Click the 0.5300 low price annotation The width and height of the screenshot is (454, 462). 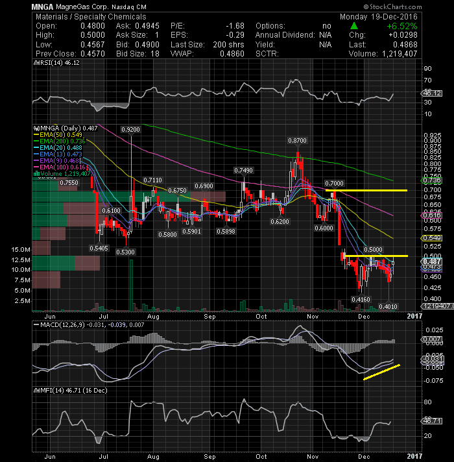point(125,252)
